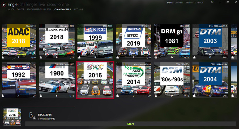Select the ATCC 1992 championship card
Screen dimensions: 239x129
coord(19,80)
